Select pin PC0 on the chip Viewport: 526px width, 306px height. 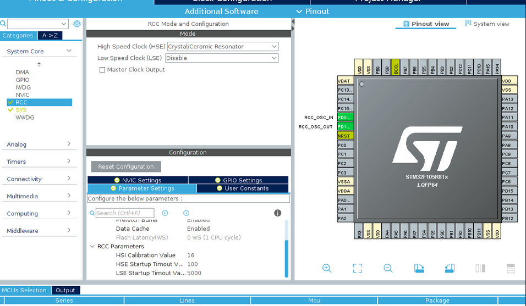click(345, 145)
